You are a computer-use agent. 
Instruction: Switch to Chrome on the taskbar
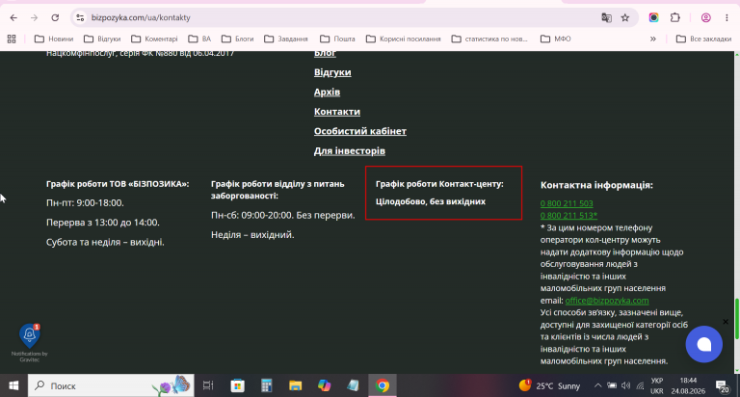click(x=383, y=385)
